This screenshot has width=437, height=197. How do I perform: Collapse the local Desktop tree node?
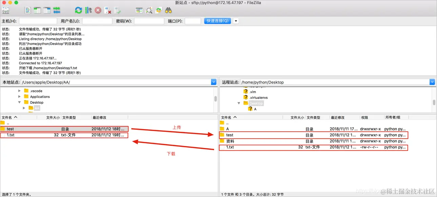coord(19,102)
